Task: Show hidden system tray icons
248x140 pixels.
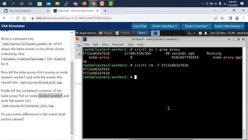Action: 203,3
